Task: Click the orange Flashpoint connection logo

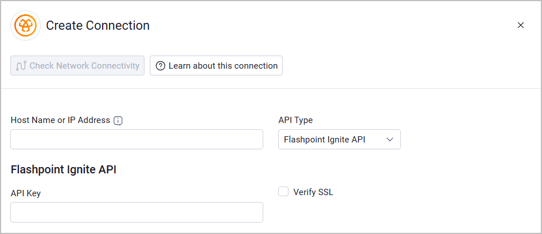Action: click(x=26, y=26)
